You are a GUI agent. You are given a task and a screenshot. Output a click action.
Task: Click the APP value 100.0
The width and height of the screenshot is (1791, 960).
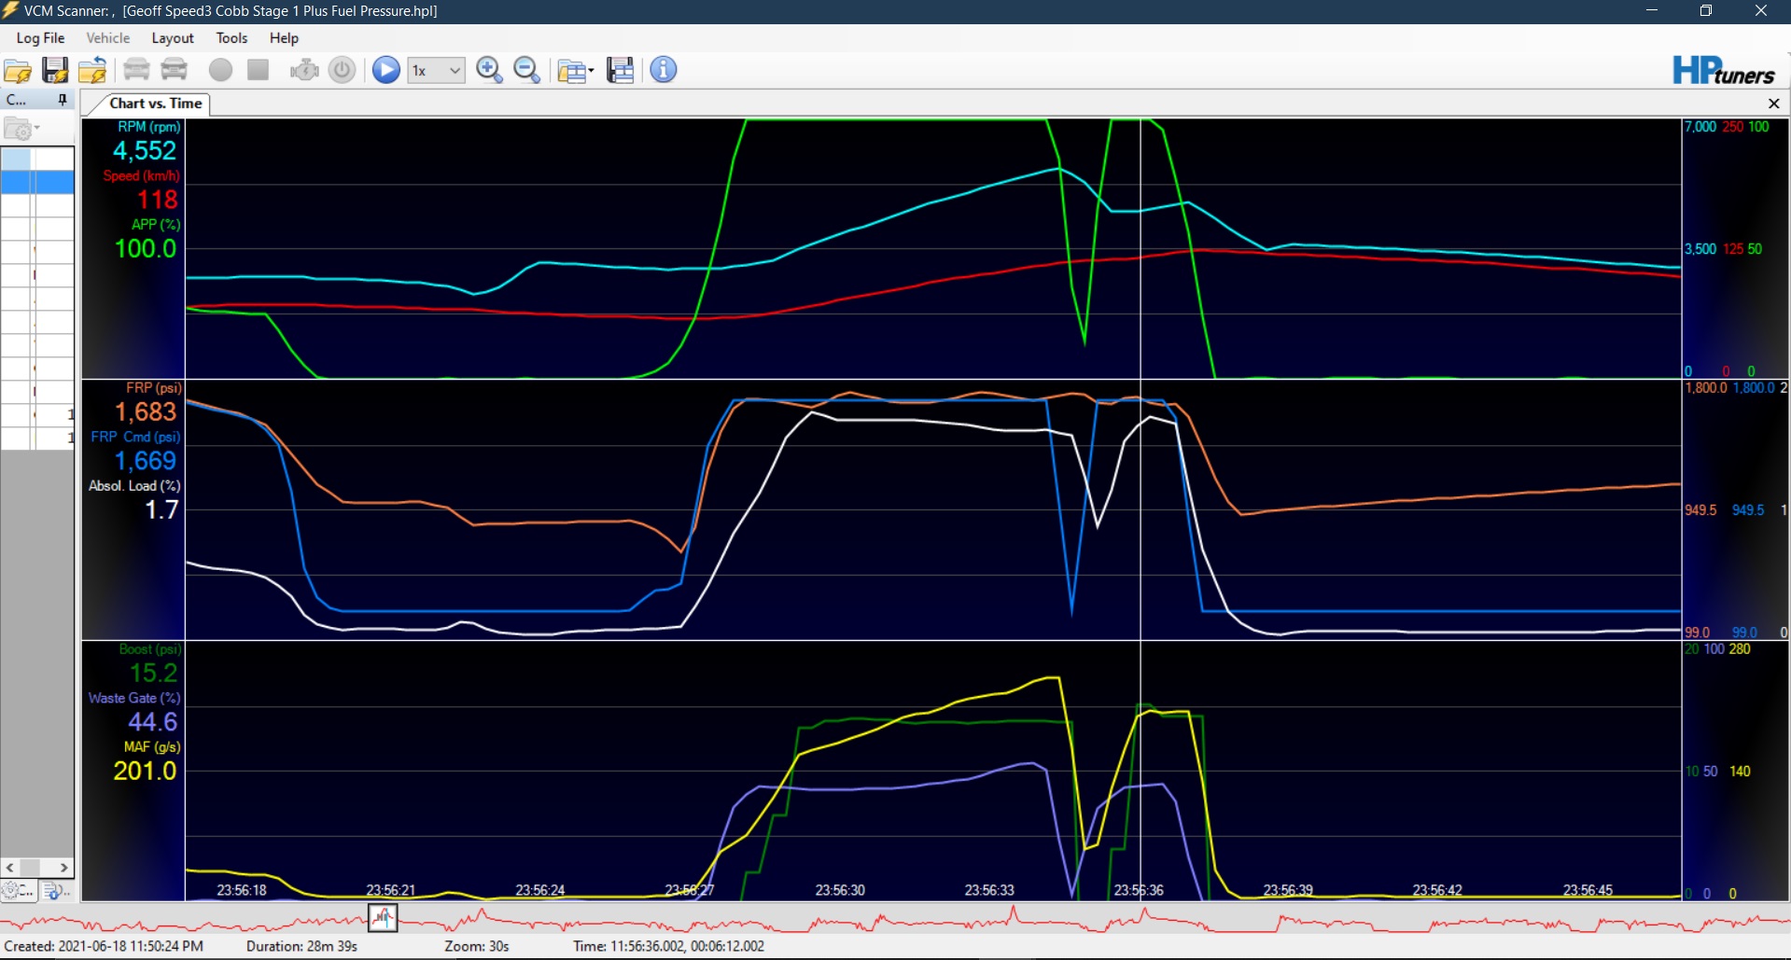(x=145, y=248)
